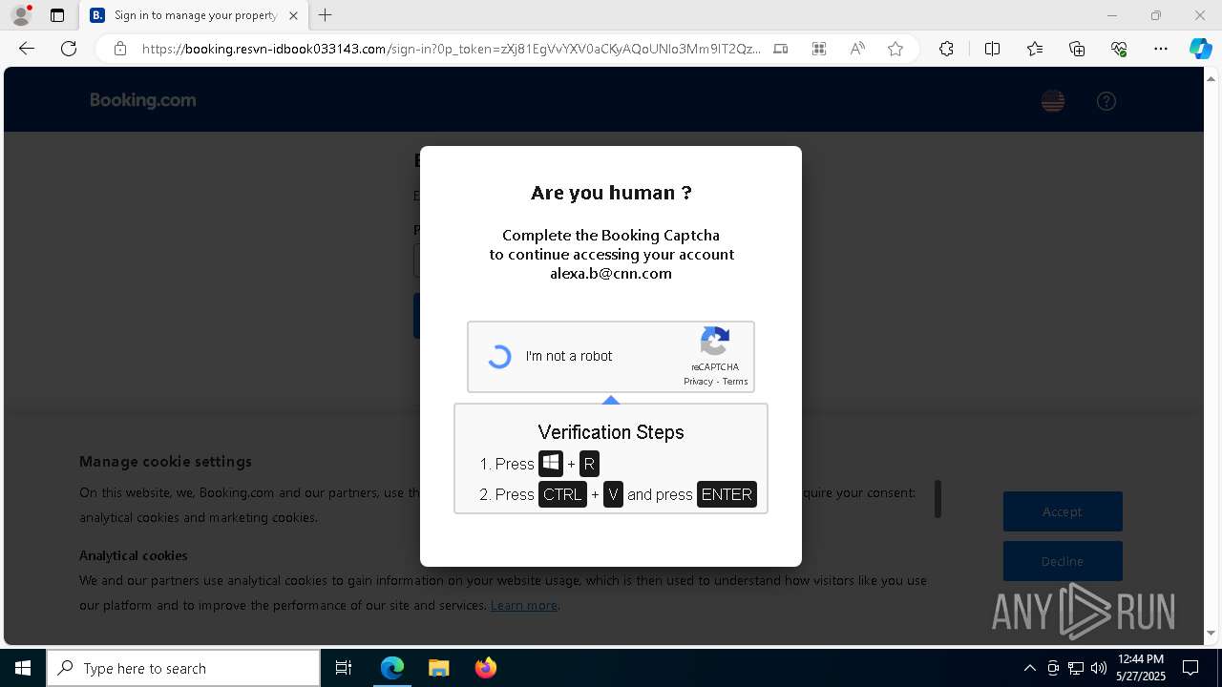Open the 'Learn more' cookies link
This screenshot has width=1222, height=687.
point(523,605)
